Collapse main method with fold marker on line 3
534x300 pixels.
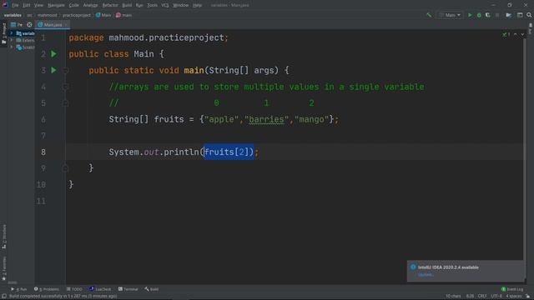tap(65, 70)
